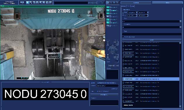Switch to the third search panel tab
184x110 pixels.
[133, 6]
